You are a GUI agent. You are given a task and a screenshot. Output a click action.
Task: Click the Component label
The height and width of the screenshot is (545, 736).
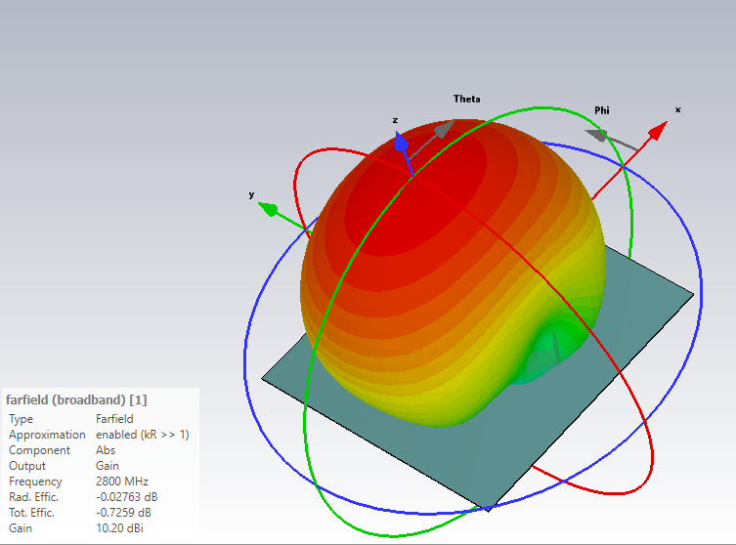pos(39,450)
